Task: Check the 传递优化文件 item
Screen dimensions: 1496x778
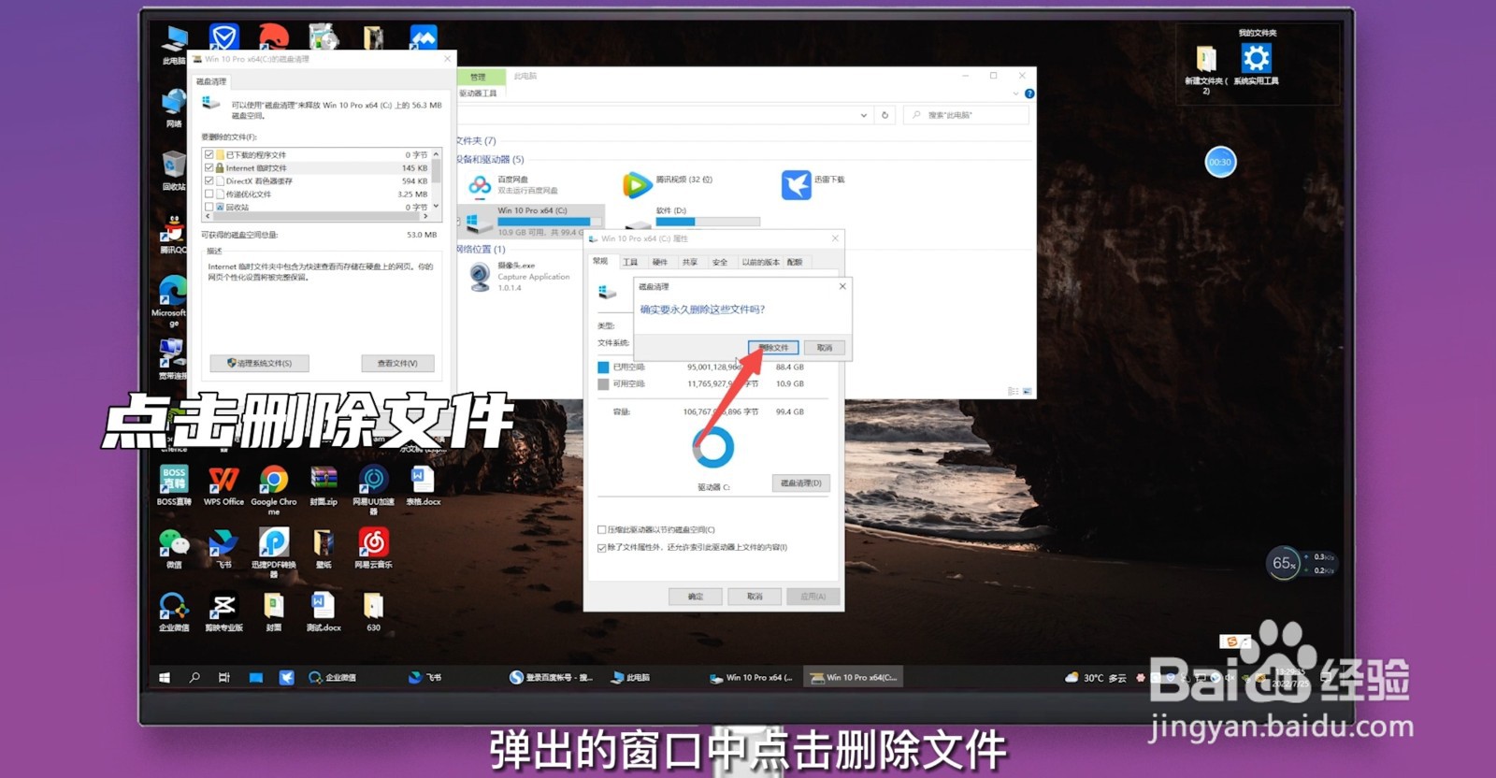Action: point(209,194)
